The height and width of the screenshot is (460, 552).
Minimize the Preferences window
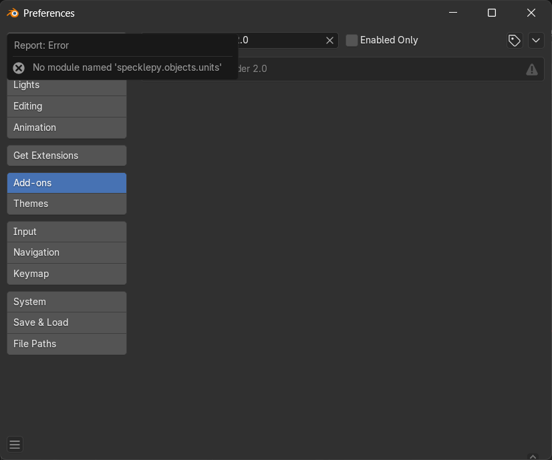coord(453,13)
